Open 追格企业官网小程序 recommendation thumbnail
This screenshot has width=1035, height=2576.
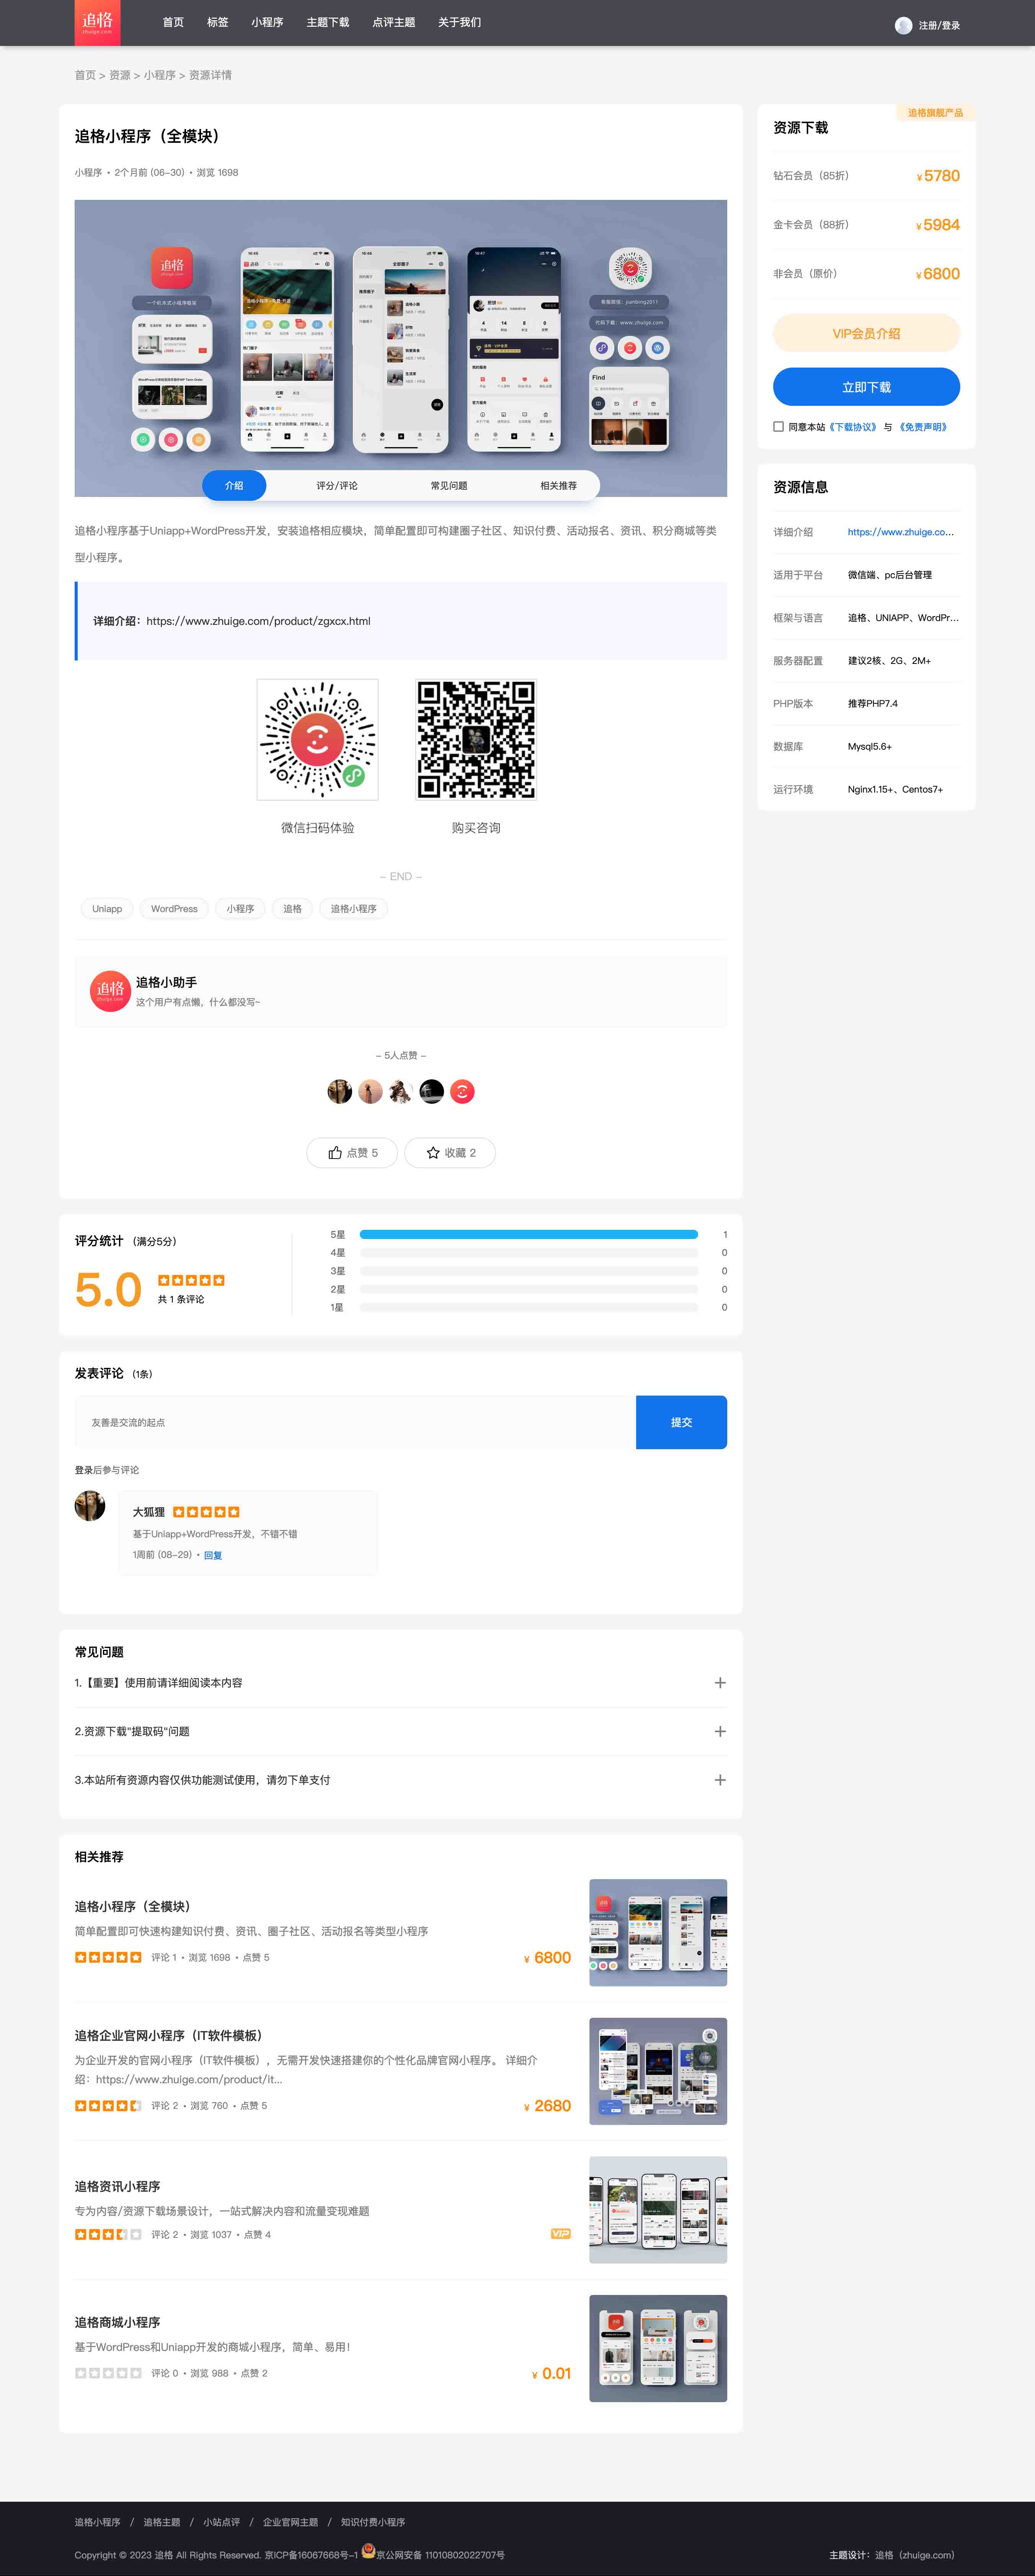coord(658,2071)
